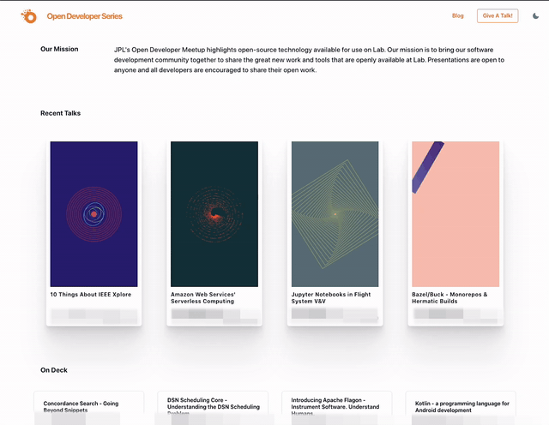Click the Recent Talks section heading
This screenshot has width=549, height=425.
(x=60, y=113)
